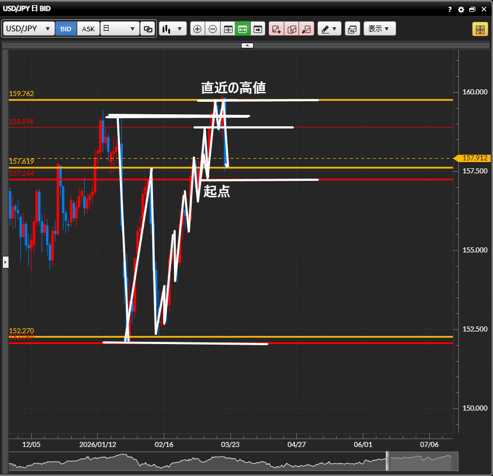Open the pencil drawing tools menu
The width and height of the screenshot is (493, 476).
pyautogui.click(x=329, y=29)
